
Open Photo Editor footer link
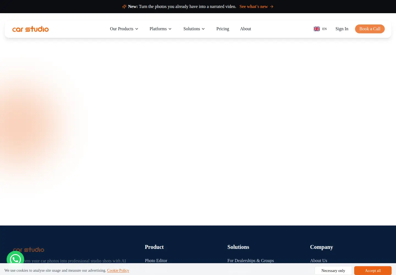point(156,261)
